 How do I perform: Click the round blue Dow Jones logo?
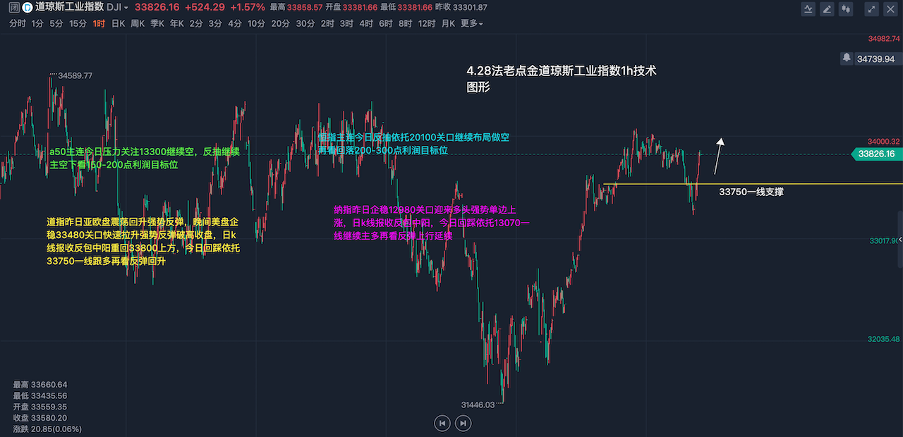(x=27, y=8)
